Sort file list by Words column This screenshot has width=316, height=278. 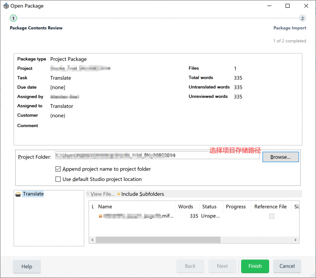(x=186, y=207)
